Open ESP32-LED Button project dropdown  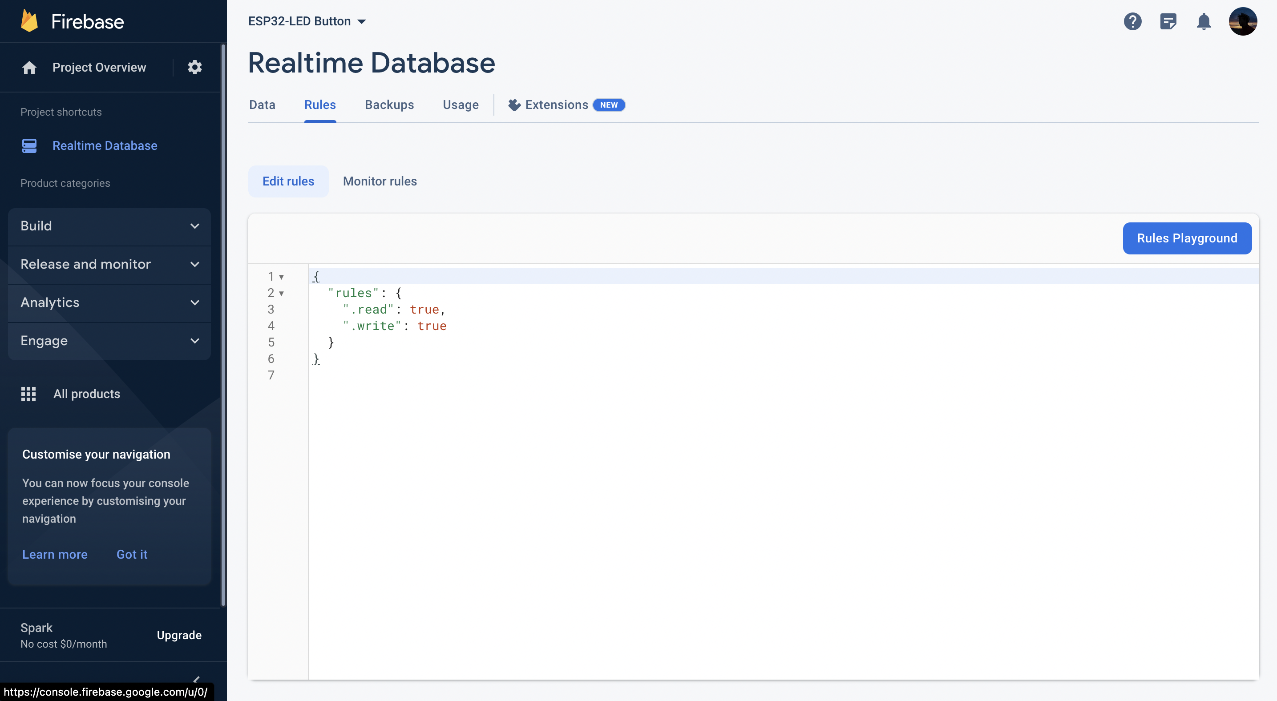point(307,21)
